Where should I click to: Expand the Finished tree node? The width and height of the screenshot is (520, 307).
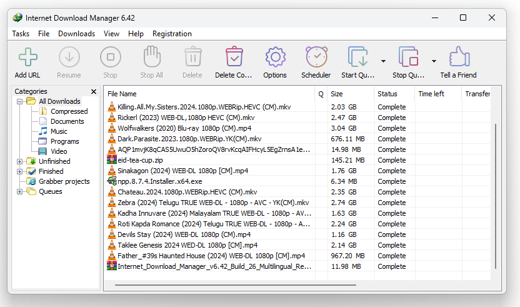click(x=19, y=171)
